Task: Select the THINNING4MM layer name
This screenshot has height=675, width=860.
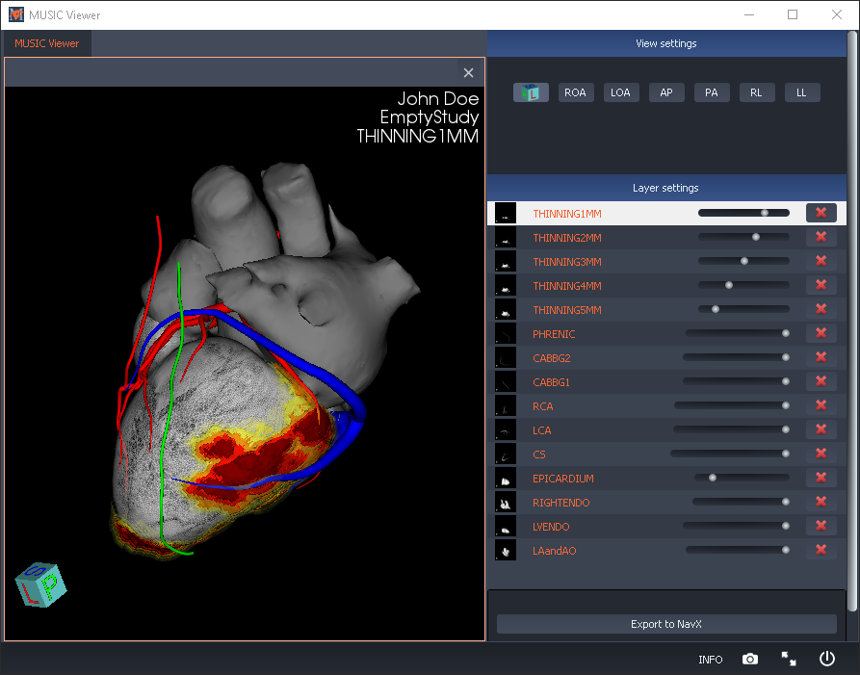Action: point(567,286)
